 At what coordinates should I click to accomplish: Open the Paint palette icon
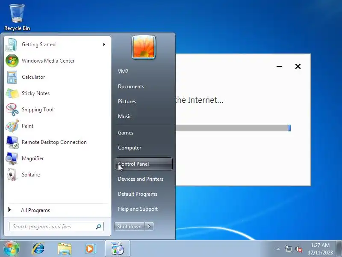click(x=12, y=126)
